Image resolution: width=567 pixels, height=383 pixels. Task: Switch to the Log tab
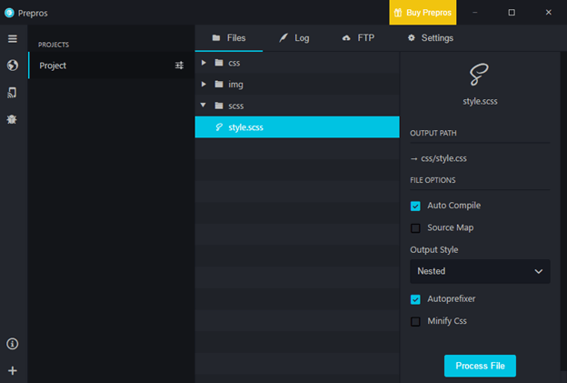(294, 38)
